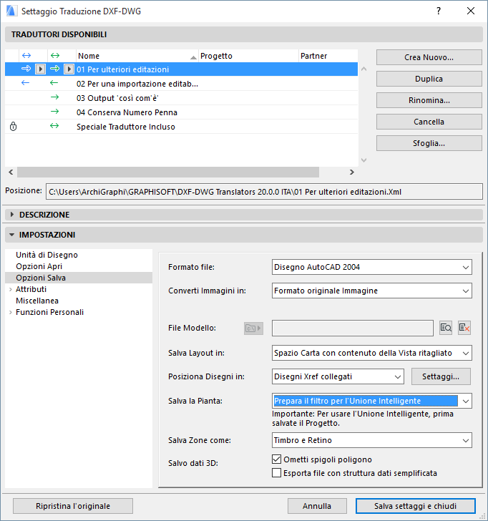Select Miscellanea settings page

[37, 301]
